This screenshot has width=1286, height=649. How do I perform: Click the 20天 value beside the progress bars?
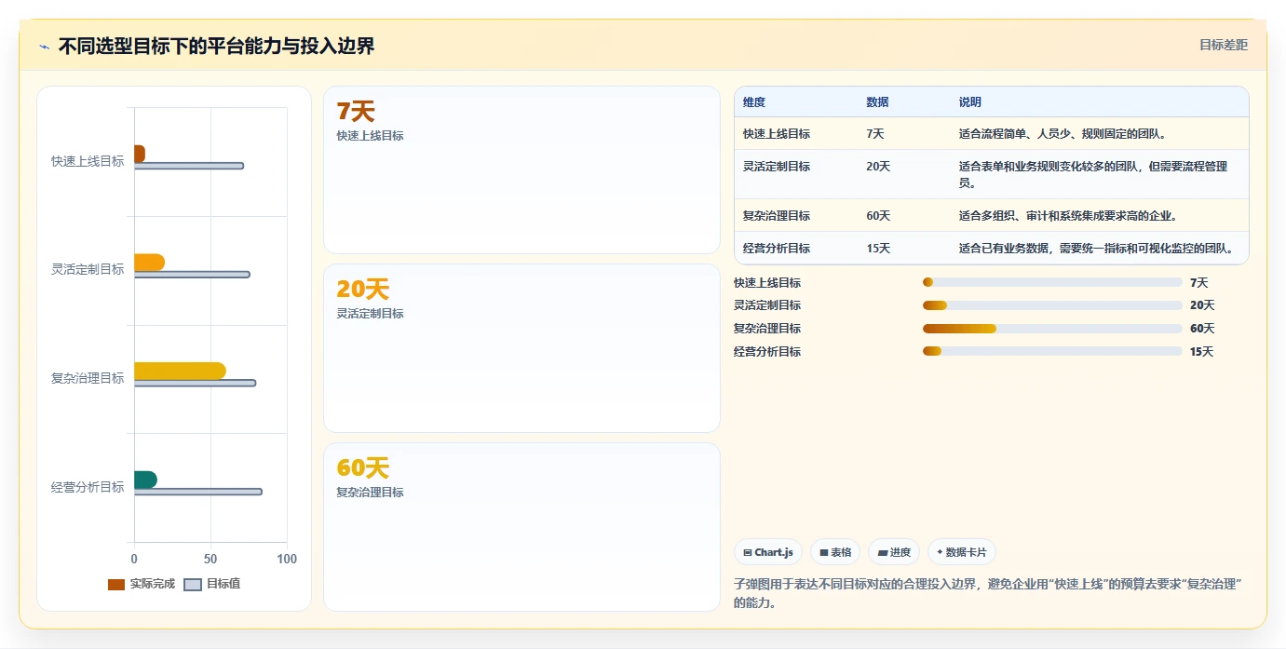click(x=1202, y=305)
